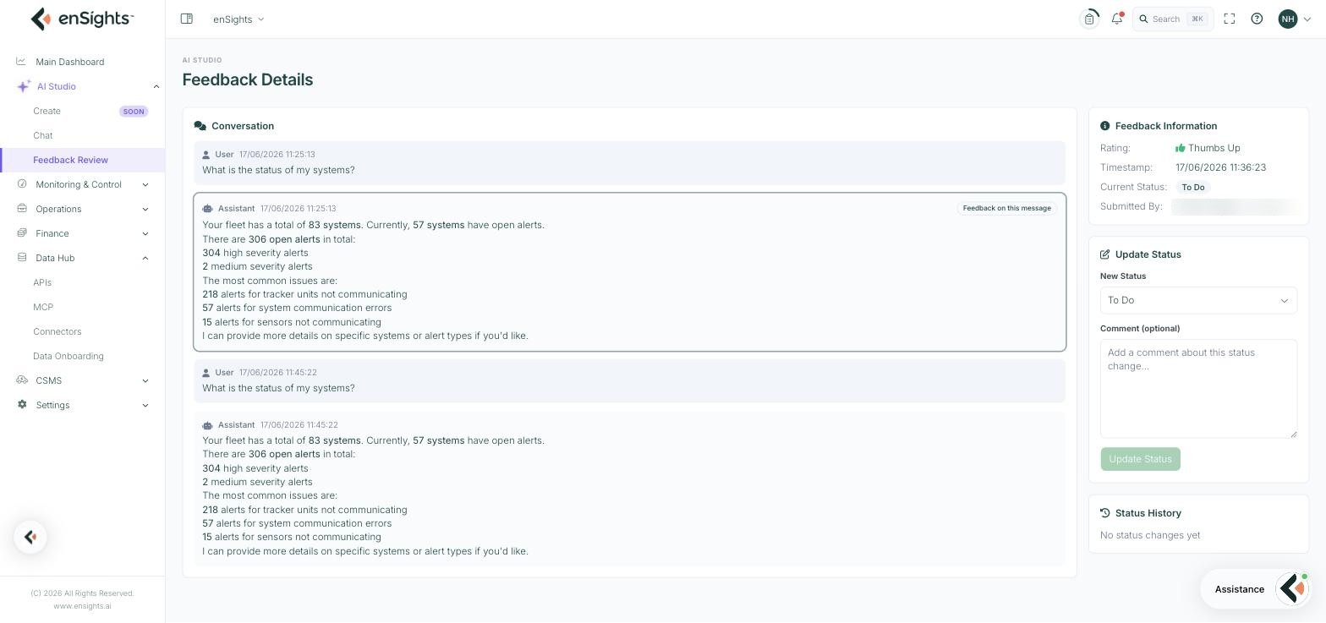Expand the Operations chevron
Image resolution: width=1326 pixels, height=623 pixels.
(145, 209)
